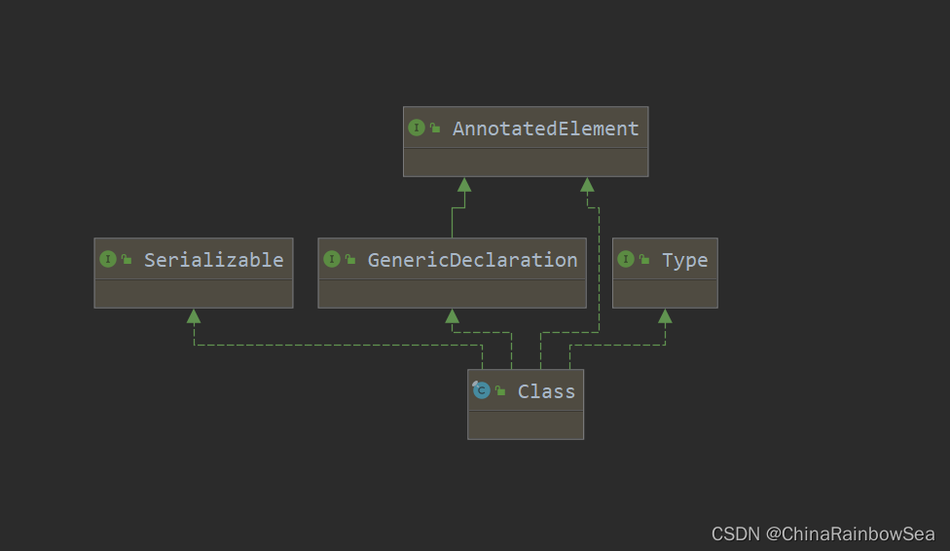Select the AnnotatedElement node title
The image size is (950, 551).
(546, 129)
